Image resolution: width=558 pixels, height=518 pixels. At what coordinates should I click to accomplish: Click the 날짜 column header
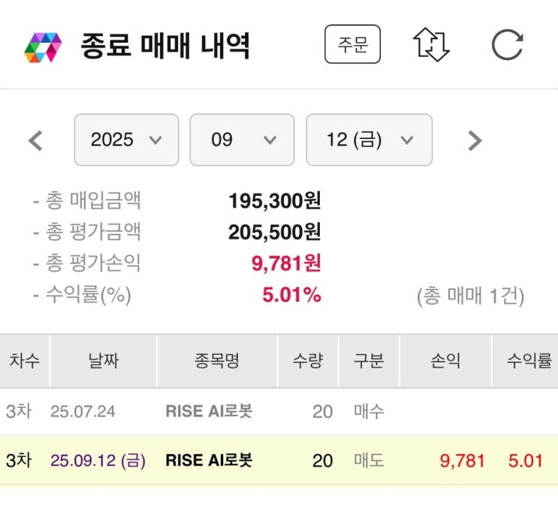coord(103,361)
